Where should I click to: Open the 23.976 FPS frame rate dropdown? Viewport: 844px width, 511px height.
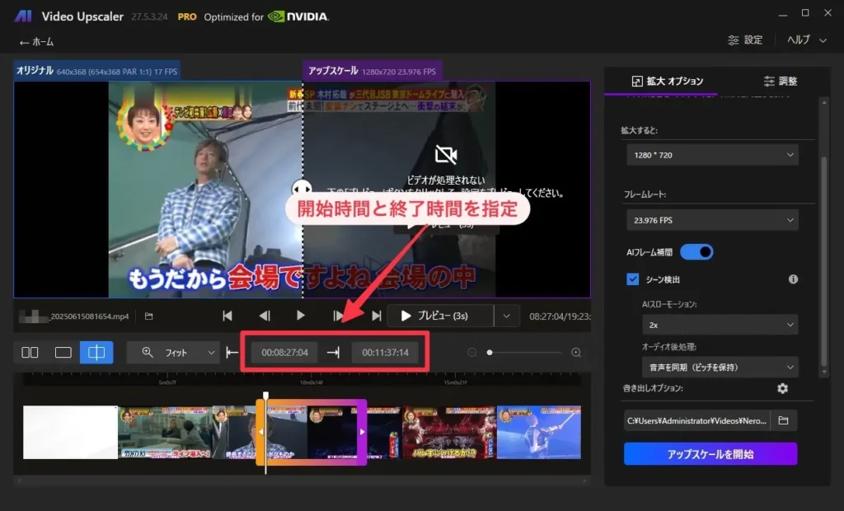[x=711, y=220]
